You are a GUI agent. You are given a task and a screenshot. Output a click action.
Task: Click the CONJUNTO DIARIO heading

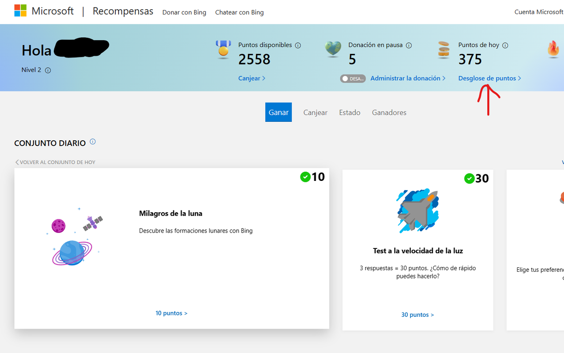click(50, 143)
